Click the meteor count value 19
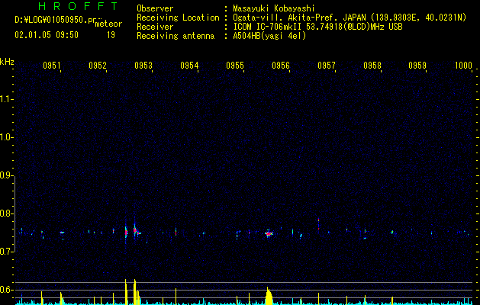Image resolution: width=480 pixels, height=305 pixels. coord(111,35)
